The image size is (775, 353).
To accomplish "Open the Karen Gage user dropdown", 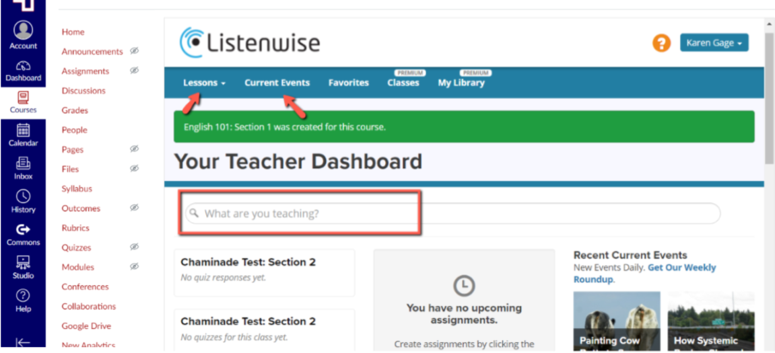I will coord(714,43).
